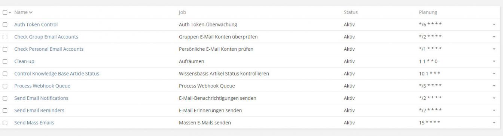503x136 pixels.
Task: Open the Control Knowledge Base Article Status link
Action: tap(57, 74)
